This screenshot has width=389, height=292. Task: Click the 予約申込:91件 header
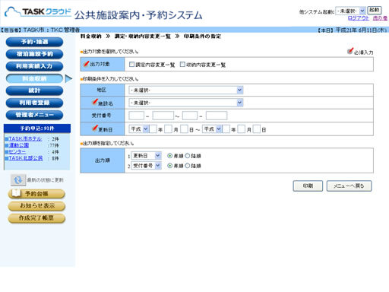pyautogui.click(x=37, y=129)
